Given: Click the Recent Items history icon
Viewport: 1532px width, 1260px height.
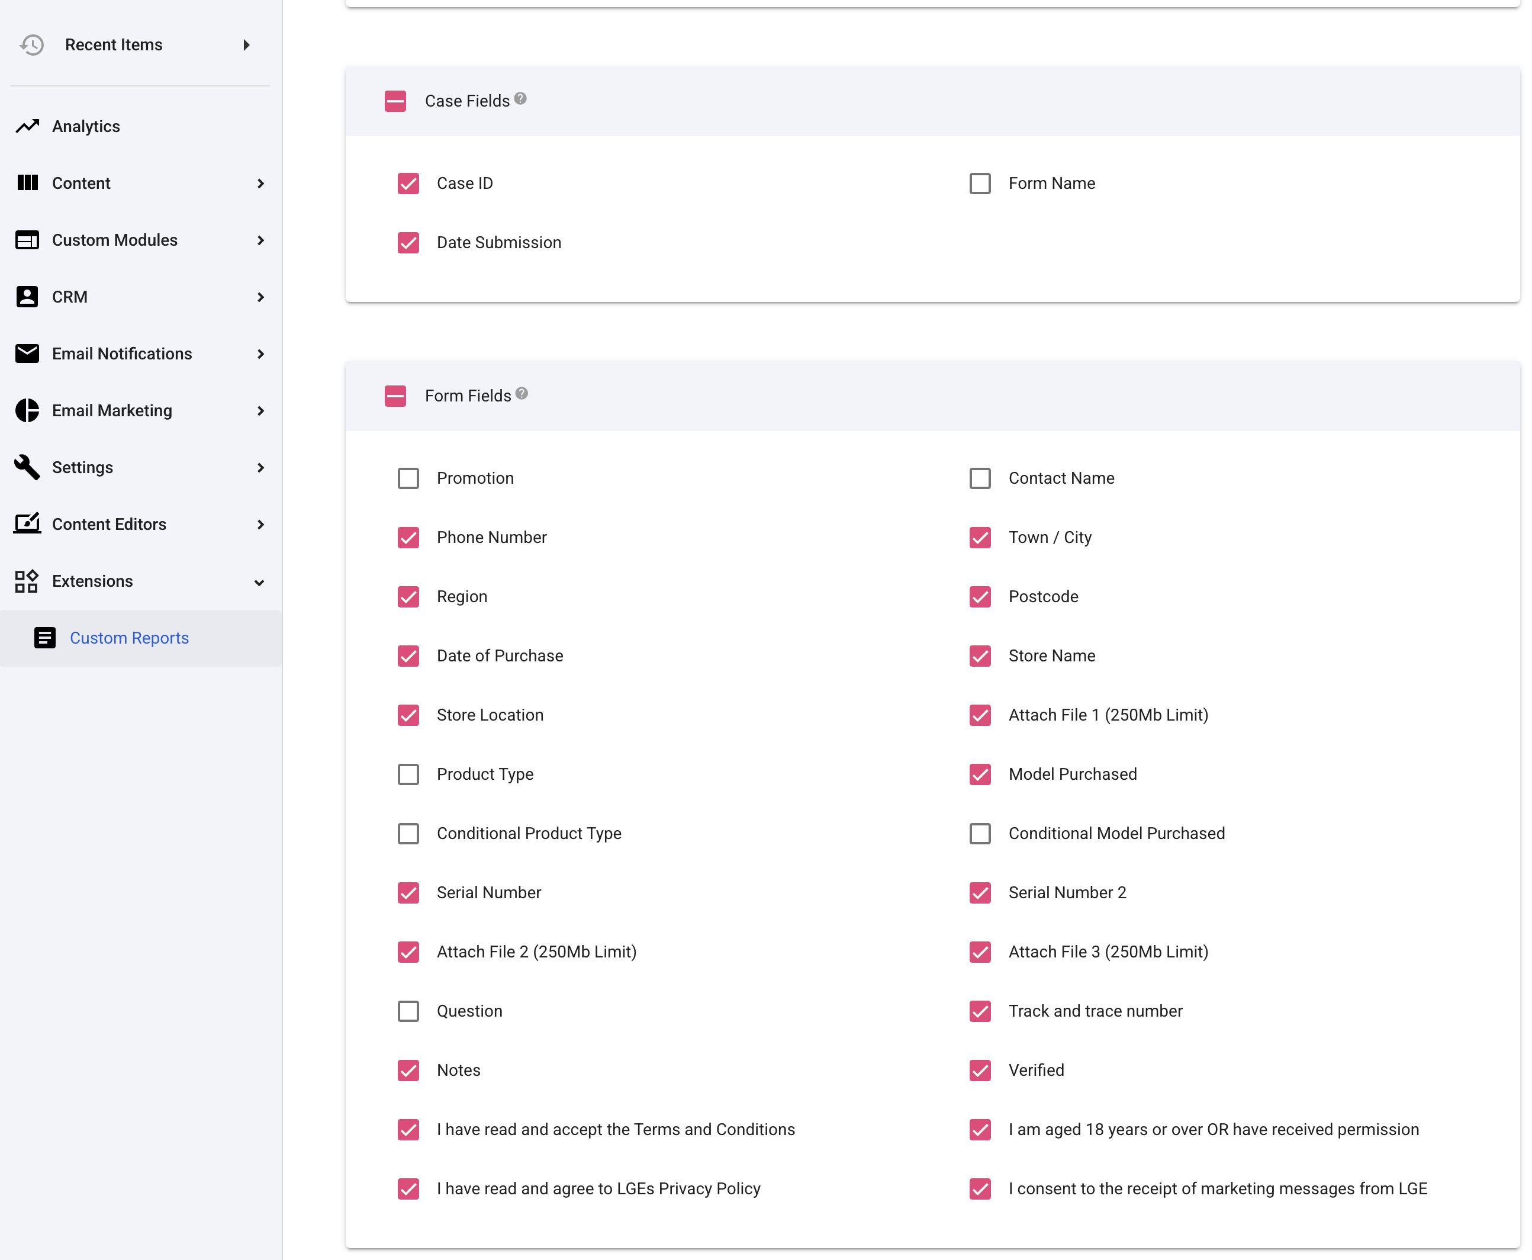Looking at the screenshot, I should pyautogui.click(x=32, y=45).
